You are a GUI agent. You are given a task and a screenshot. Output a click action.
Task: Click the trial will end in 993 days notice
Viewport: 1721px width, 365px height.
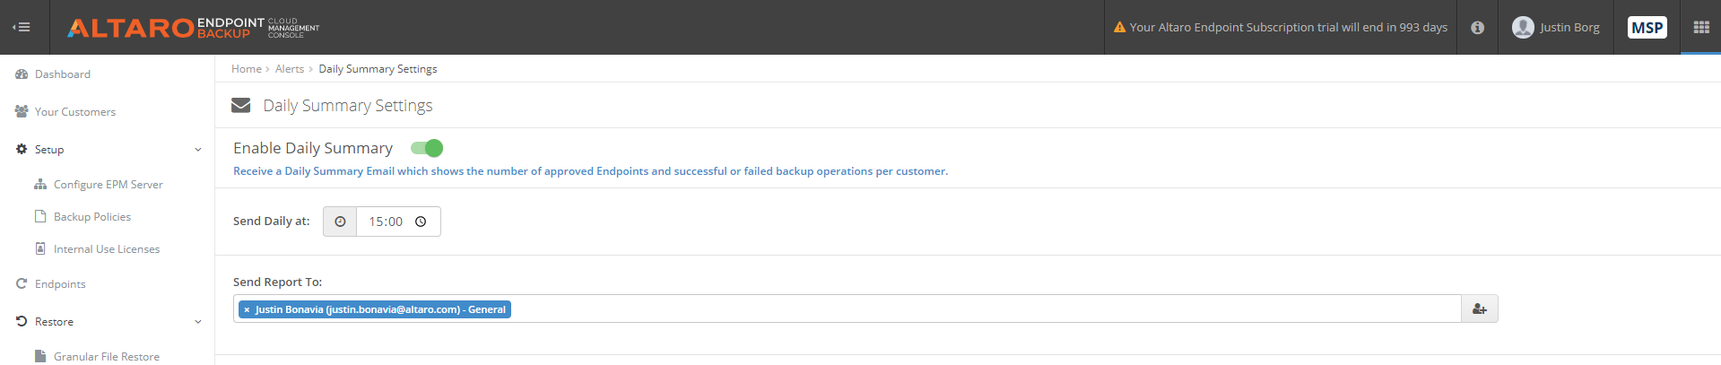[1289, 28]
